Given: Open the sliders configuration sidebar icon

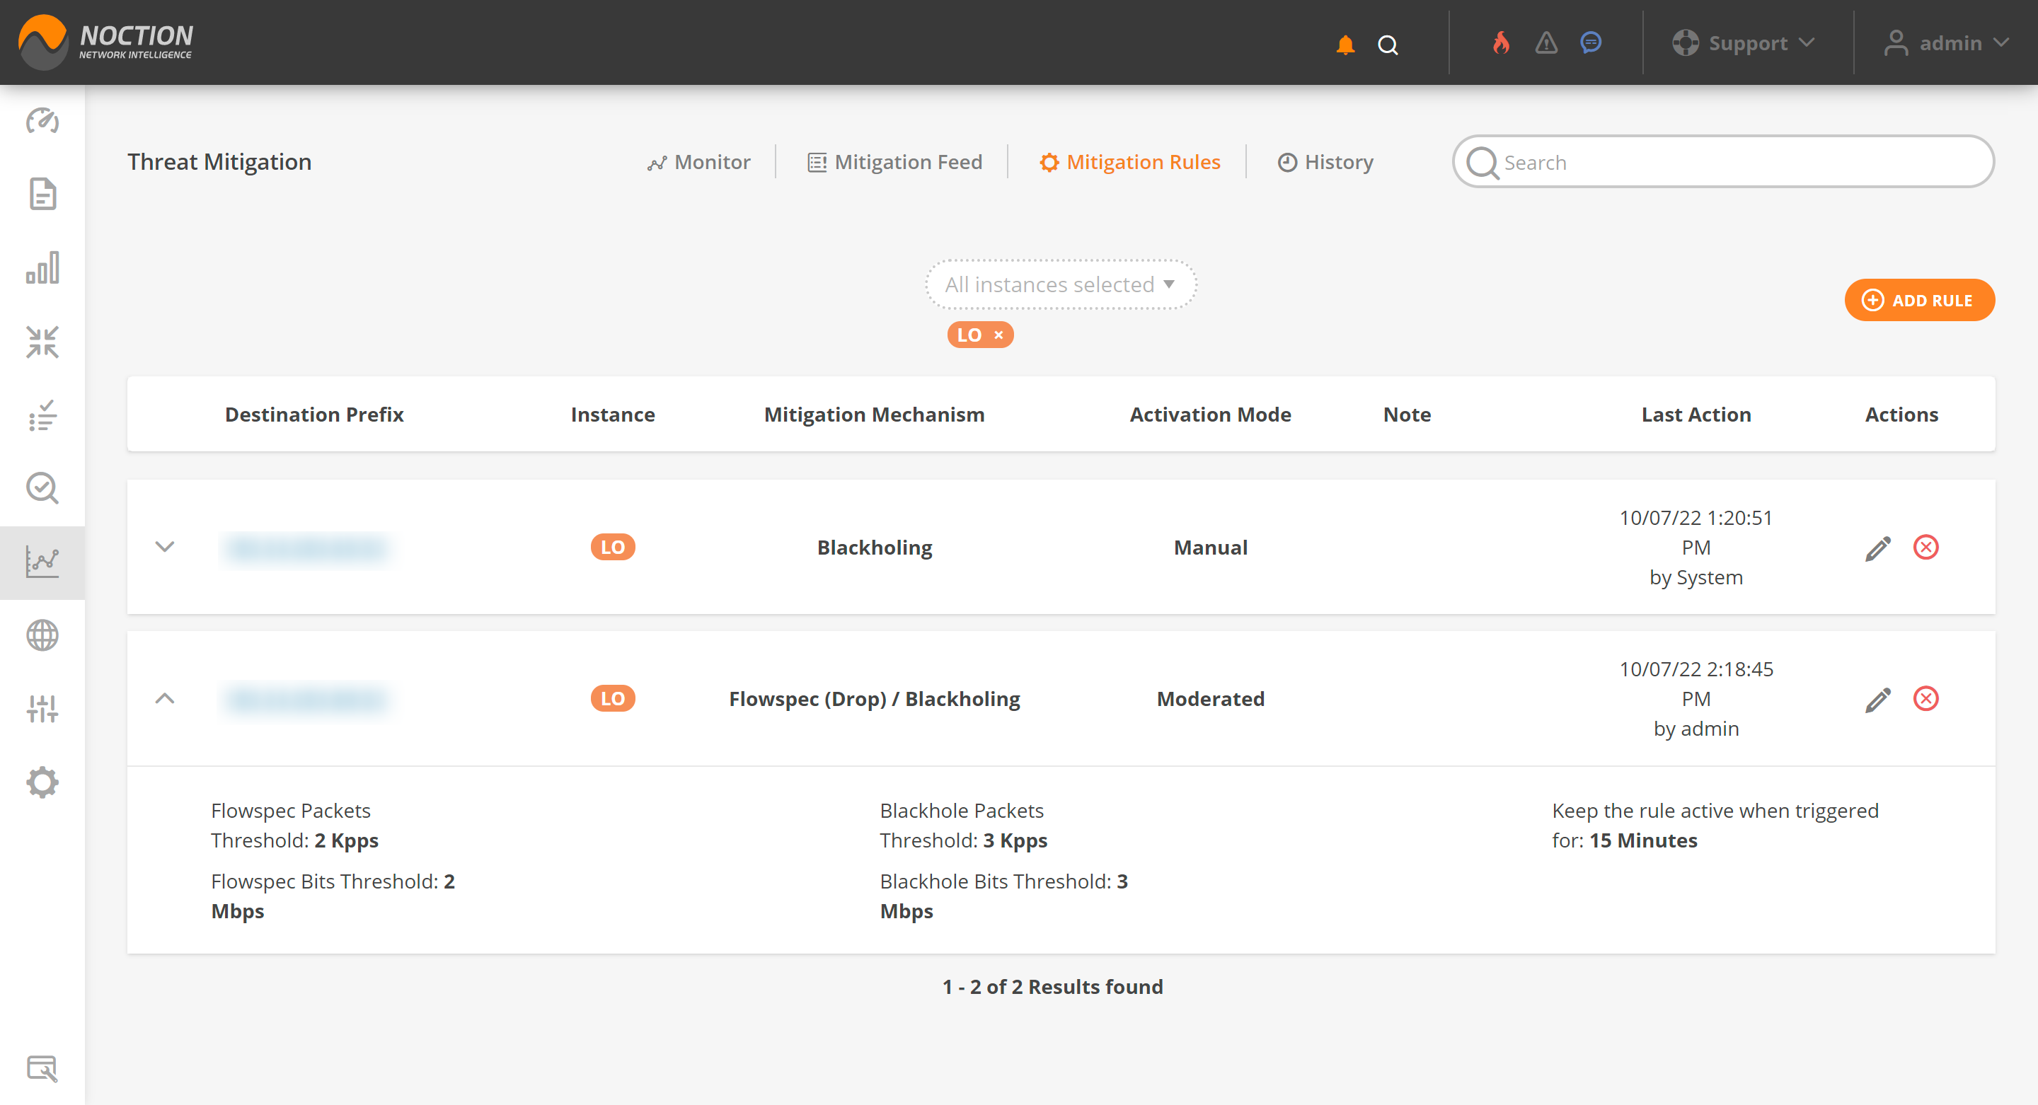Looking at the screenshot, I should (42, 709).
